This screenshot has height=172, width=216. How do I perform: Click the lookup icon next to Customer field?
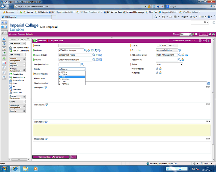click(x=85, y=50)
